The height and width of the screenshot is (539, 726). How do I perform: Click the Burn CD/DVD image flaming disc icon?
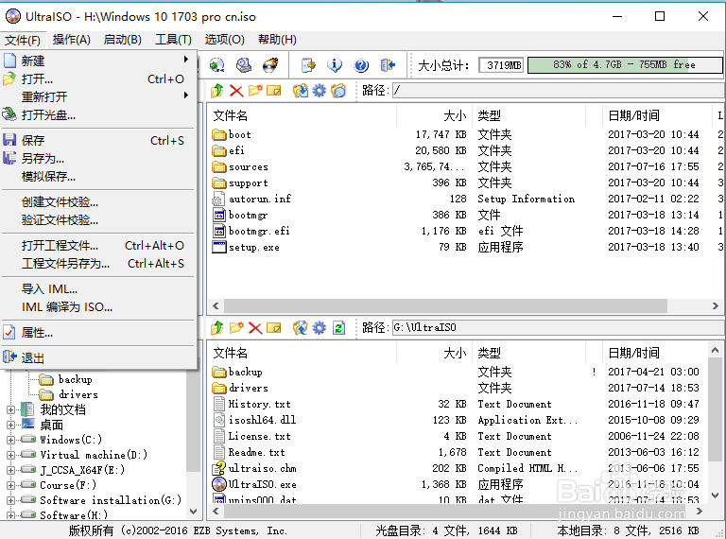click(270, 65)
